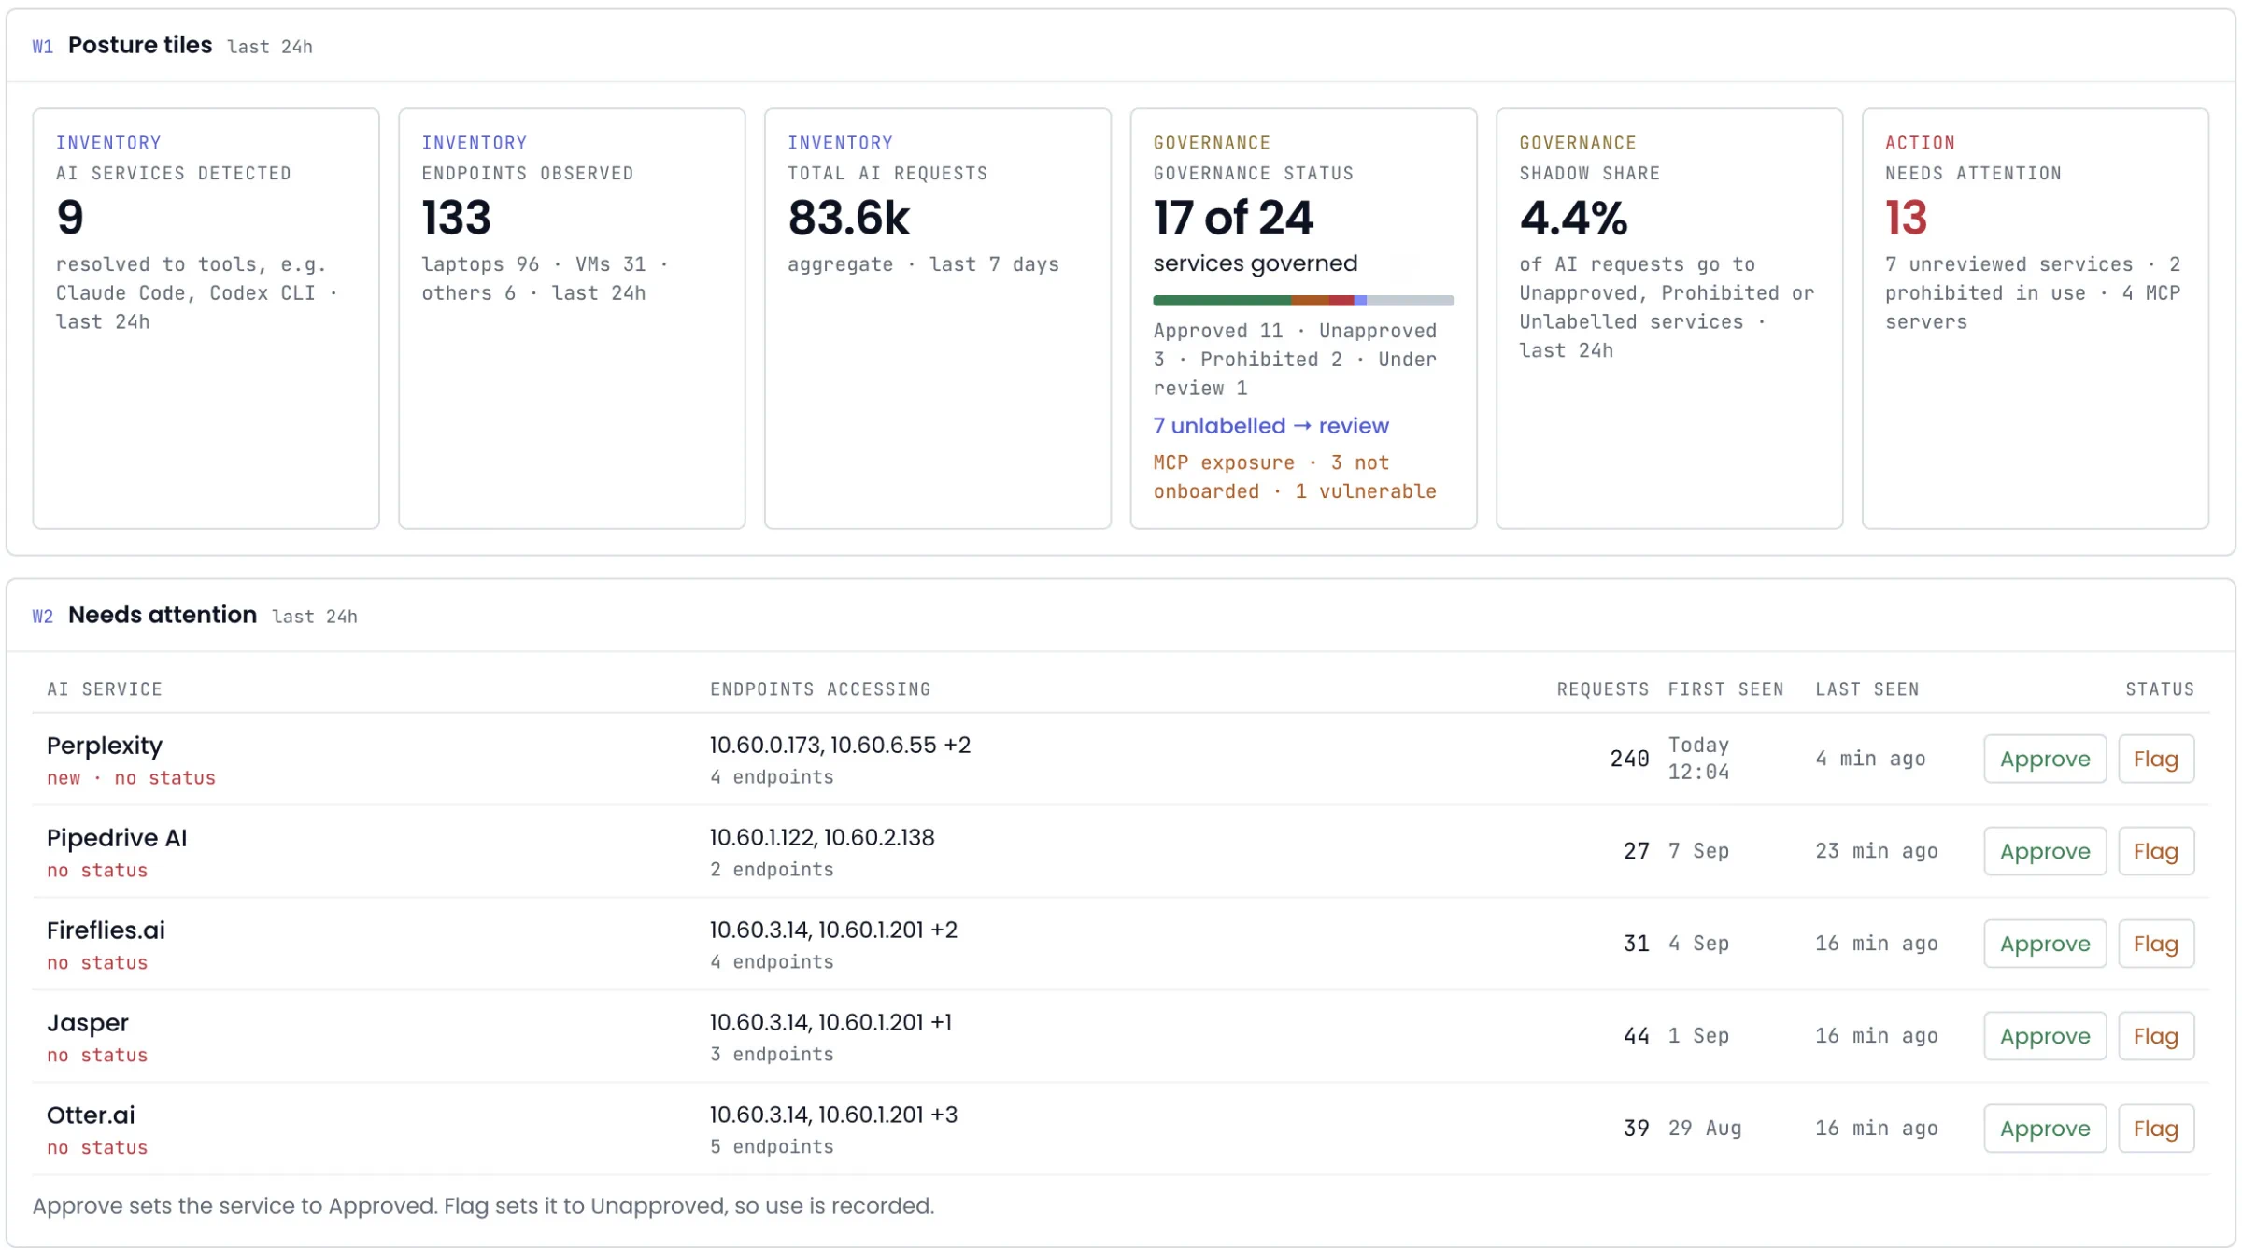Open the '7 unlabelled → review' link
Viewport: 2242px width, 1250px height.
[x=1270, y=426]
